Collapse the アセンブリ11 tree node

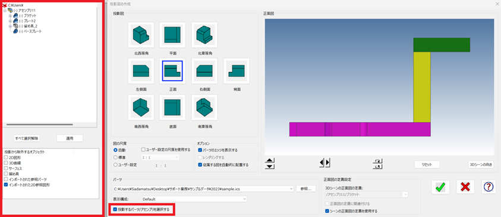[5, 11]
